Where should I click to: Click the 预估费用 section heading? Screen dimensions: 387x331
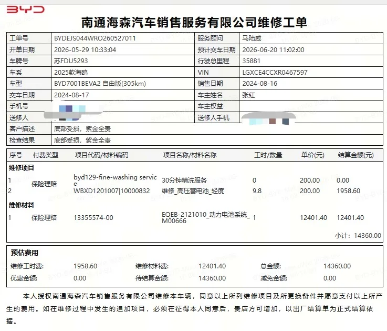click(x=25, y=253)
